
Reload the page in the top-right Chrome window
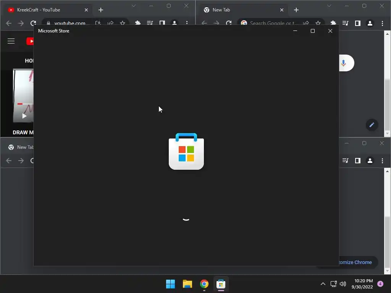pos(229,23)
